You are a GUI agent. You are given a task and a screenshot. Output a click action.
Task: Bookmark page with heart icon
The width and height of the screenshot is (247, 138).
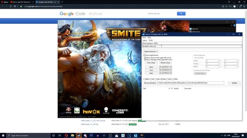[x=230, y=7]
